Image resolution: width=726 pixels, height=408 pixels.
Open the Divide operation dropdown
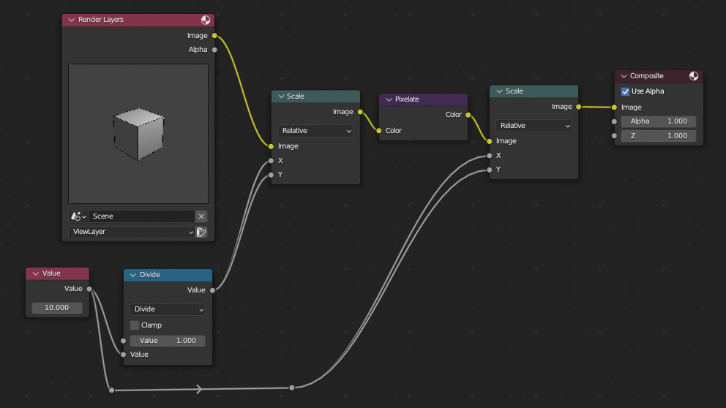click(168, 309)
